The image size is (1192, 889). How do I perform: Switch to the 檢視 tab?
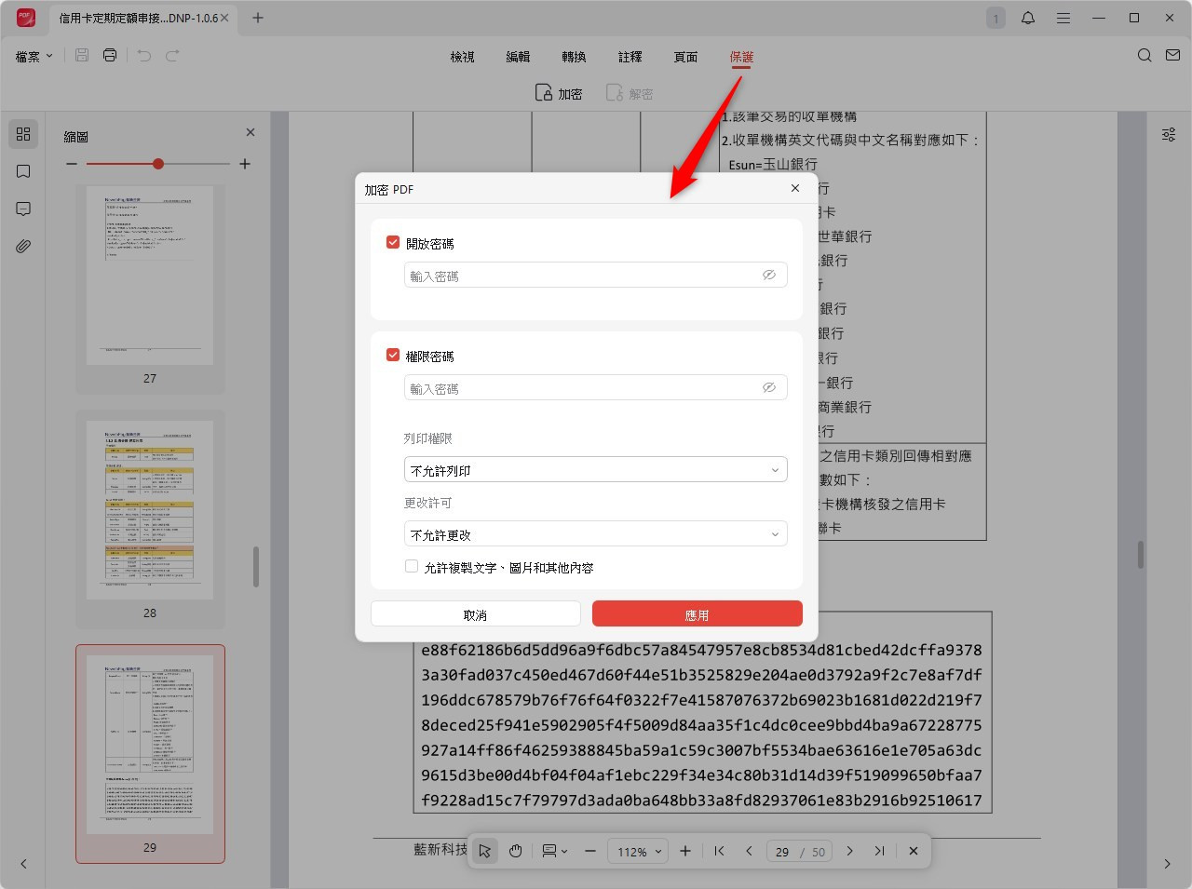point(463,57)
